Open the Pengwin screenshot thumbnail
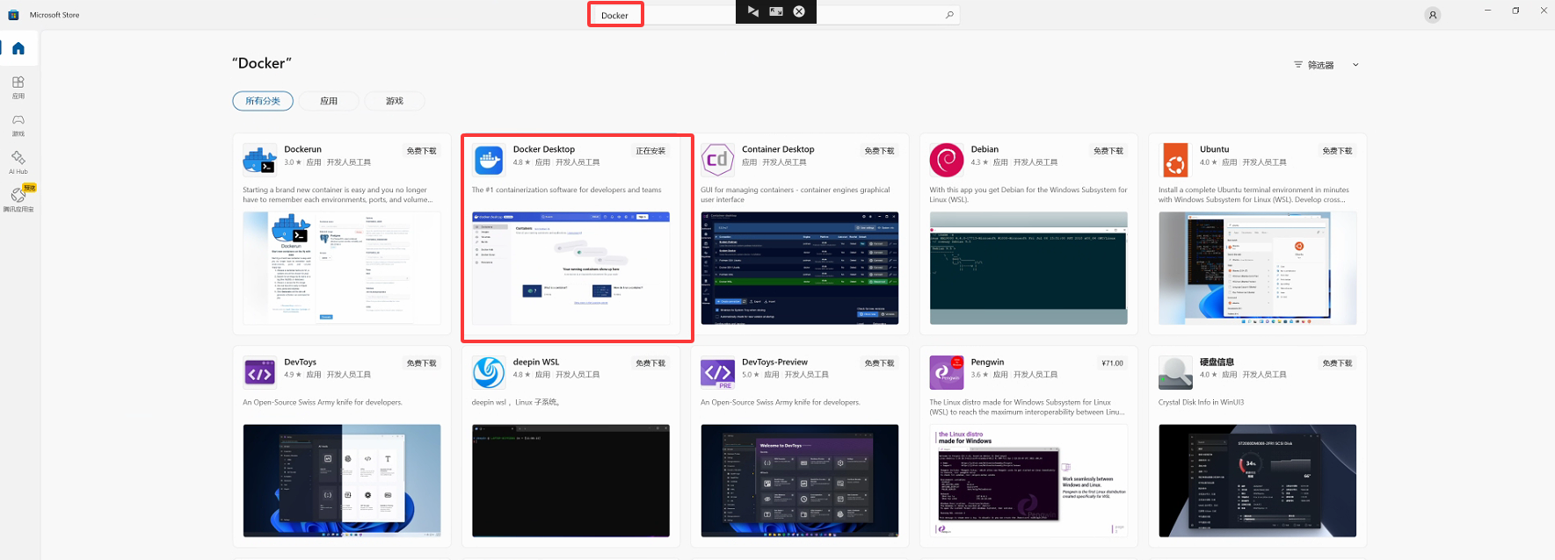 [x=1028, y=481]
